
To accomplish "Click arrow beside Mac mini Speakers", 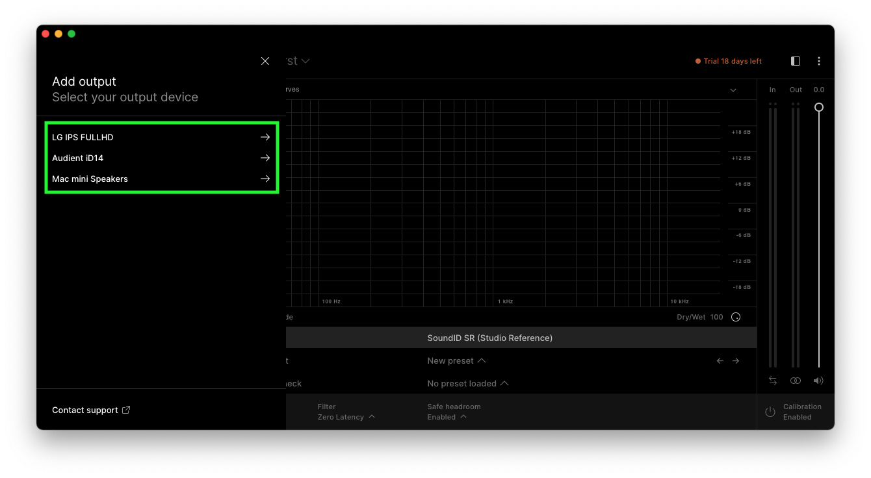I will 265,179.
